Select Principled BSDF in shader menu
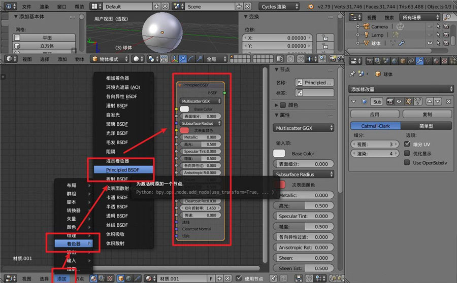The image size is (457, 283). (123, 170)
